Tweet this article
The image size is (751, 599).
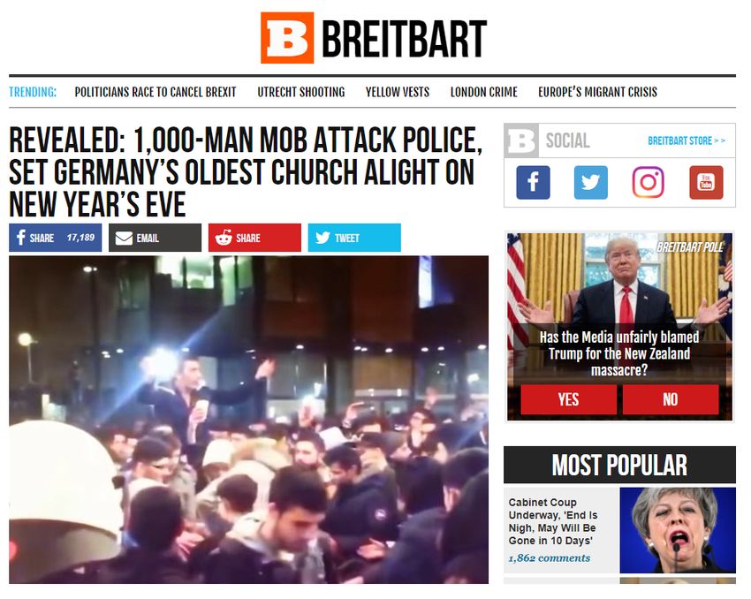coord(354,238)
